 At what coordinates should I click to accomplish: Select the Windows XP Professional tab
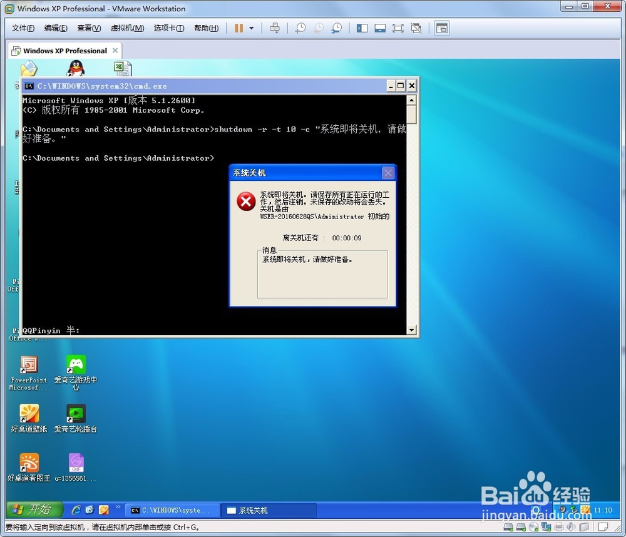click(x=64, y=51)
